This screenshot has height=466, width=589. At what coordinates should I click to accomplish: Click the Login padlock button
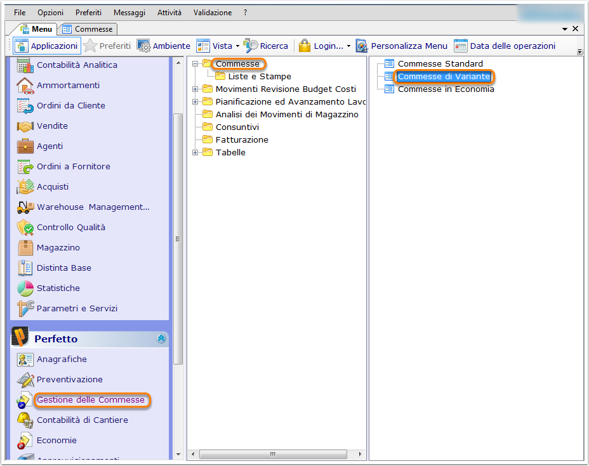(x=321, y=46)
